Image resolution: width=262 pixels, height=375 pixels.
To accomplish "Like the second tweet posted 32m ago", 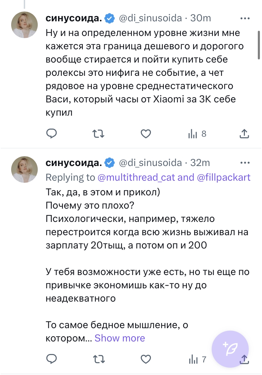I will [x=145, y=359].
